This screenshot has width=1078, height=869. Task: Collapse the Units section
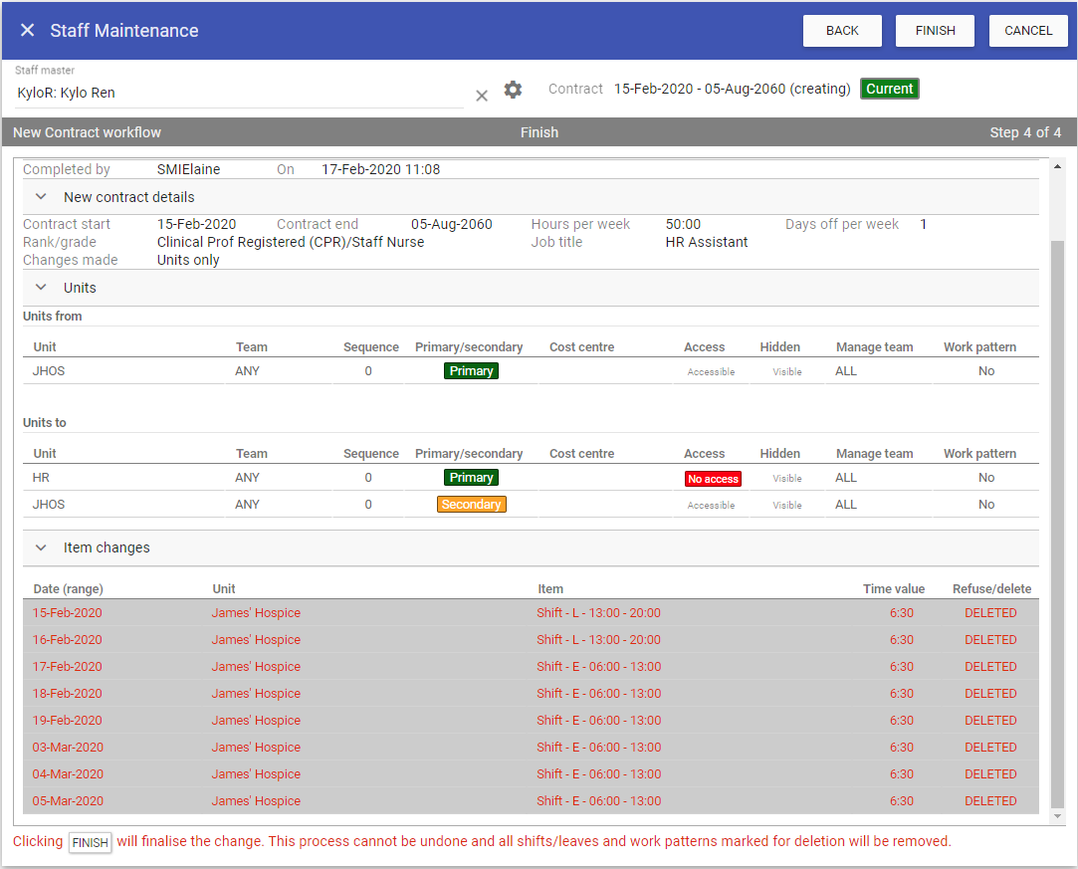(x=41, y=288)
